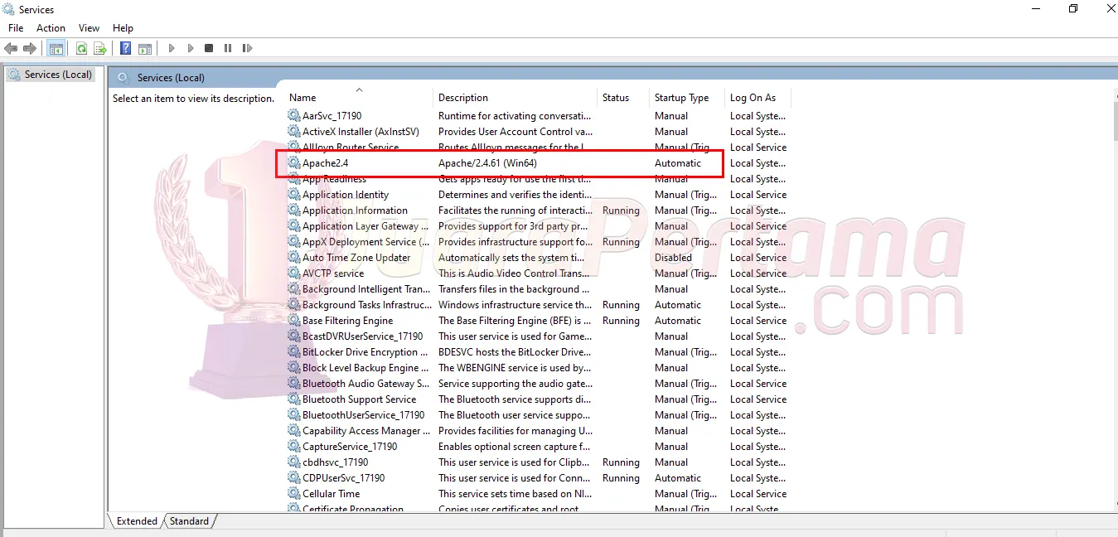Select Services (Local) in the tree

pyautogui.click(x=57, y=75)
